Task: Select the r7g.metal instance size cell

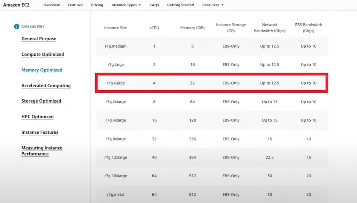Action: coord(117,194)
